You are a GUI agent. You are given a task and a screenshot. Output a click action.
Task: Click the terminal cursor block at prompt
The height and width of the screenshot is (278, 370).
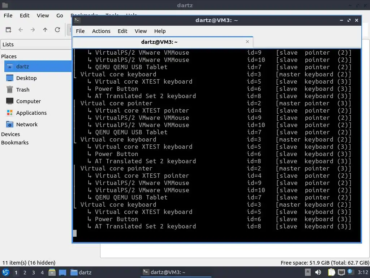[x=75, y=233]
